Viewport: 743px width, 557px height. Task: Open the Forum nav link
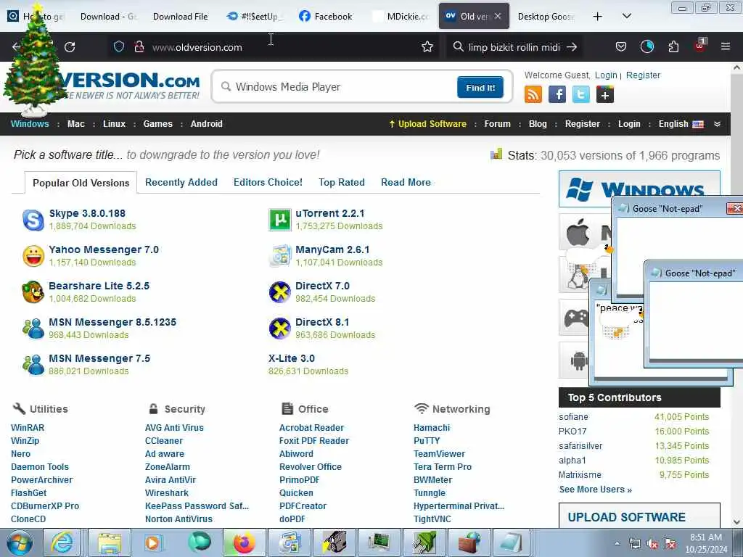[497, 124]
